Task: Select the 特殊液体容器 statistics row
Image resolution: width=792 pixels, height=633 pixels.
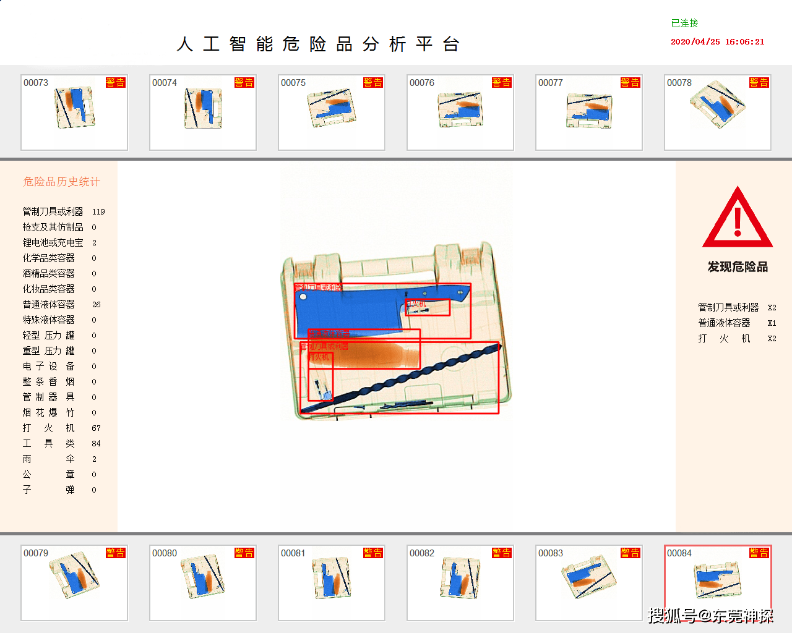Action: pyautogui.click(x=60, y=320)
